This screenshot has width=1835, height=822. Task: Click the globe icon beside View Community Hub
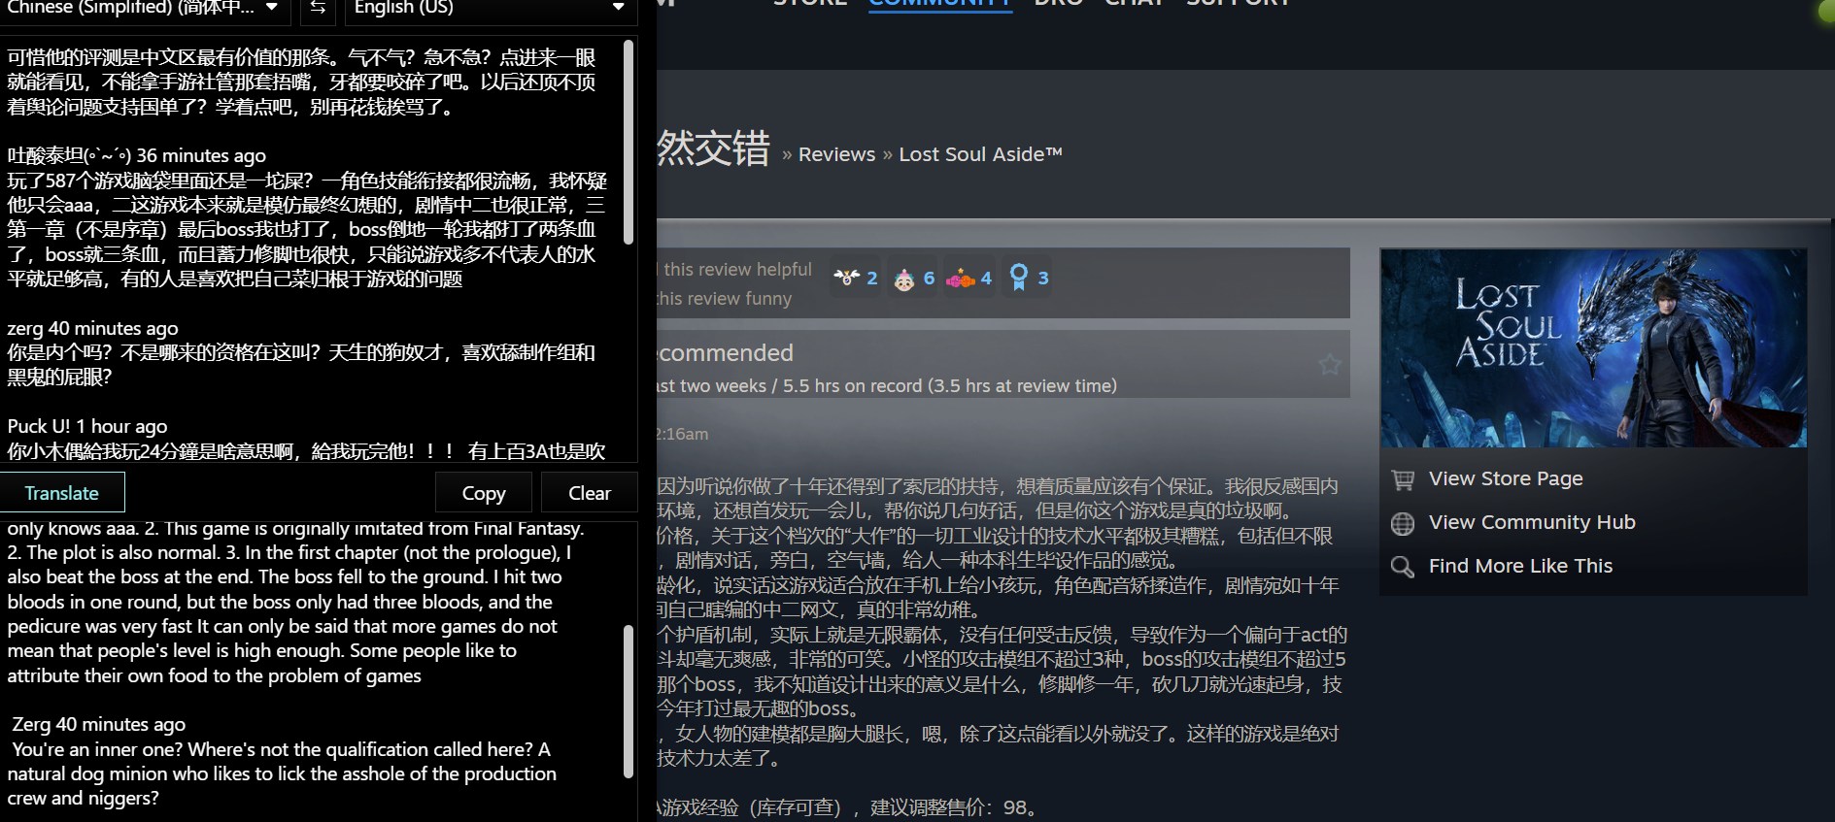tap(1403, 524)
